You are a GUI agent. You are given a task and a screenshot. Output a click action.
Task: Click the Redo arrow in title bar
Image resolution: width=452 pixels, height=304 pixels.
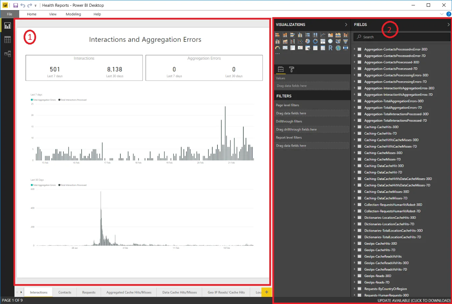(30, 5)
